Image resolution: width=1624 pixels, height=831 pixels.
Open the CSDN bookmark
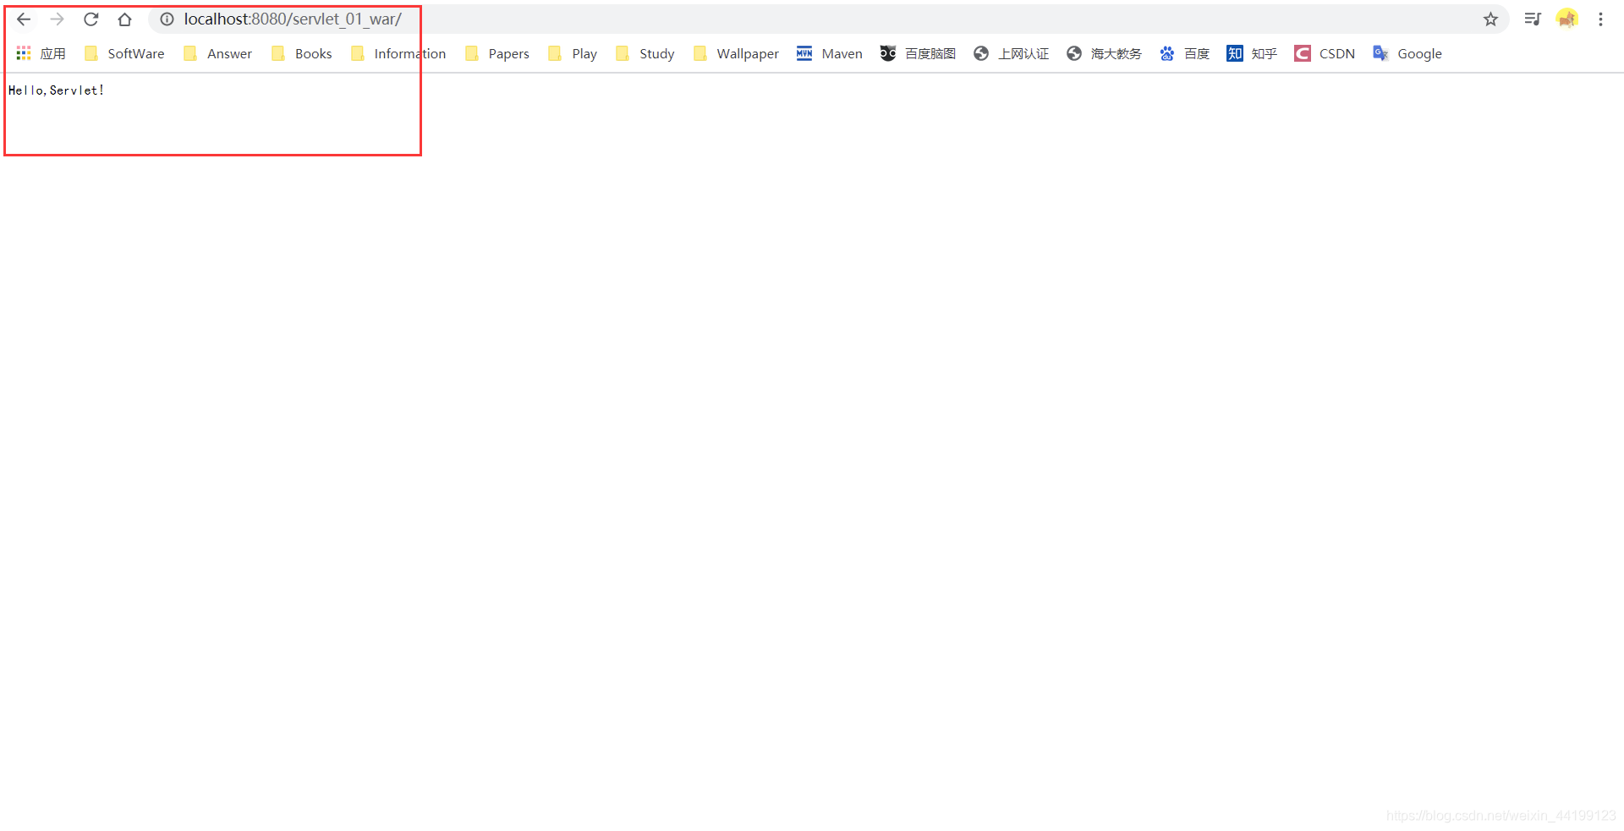(x=1325, y=53)
